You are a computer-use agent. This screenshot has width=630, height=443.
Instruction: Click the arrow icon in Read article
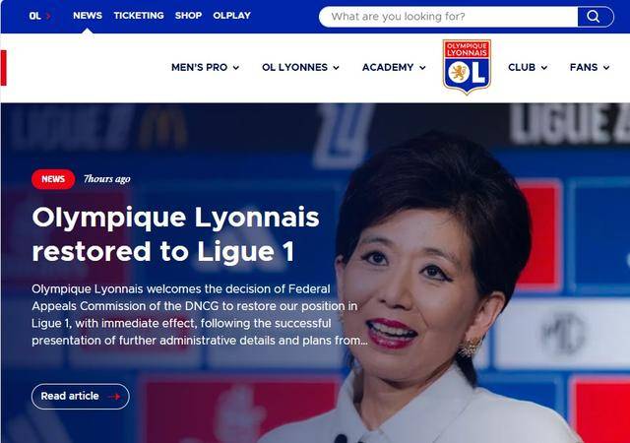[x=114, y=397]
